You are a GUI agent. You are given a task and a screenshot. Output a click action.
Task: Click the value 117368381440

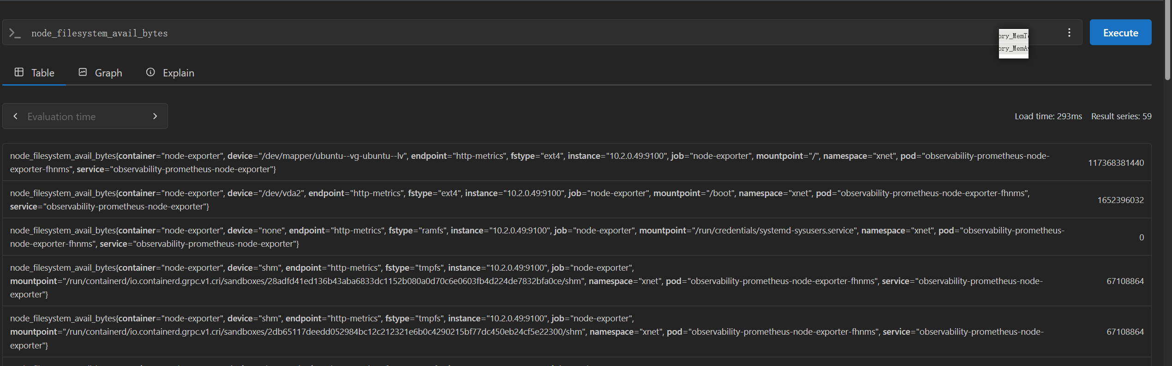[x=1116, y=163]
